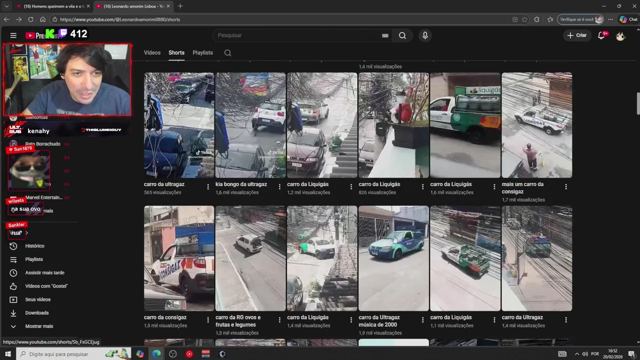640x360 pixels.
Task: Open the notifications bell
Action: (602, 35)
